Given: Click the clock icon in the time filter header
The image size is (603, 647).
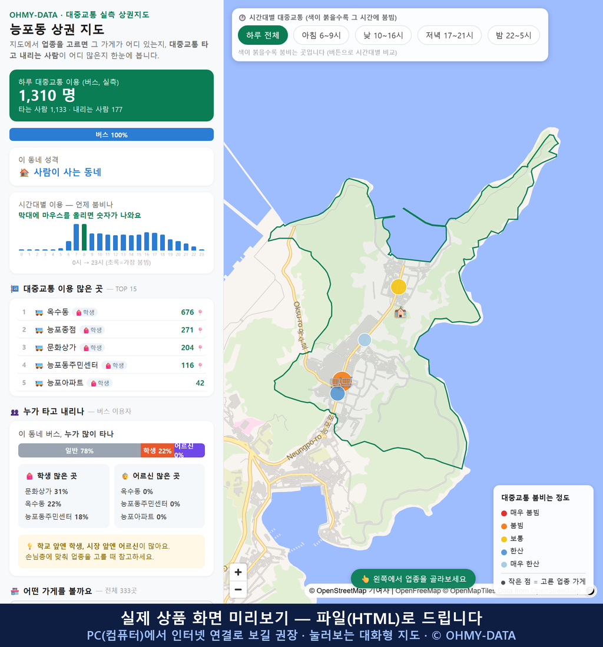Looking at the screenshot, I should click(243, 17).
